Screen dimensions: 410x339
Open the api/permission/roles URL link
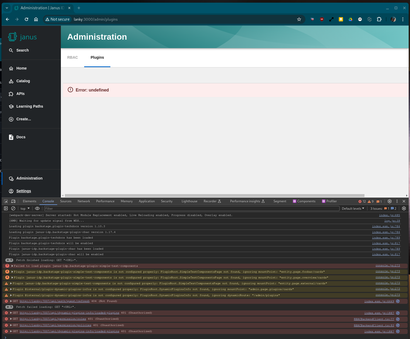[53, 319]
